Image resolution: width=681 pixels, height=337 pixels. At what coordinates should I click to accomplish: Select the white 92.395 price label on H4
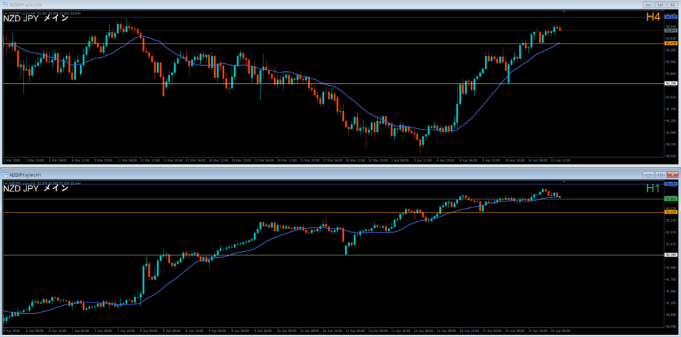click(670, 83)
